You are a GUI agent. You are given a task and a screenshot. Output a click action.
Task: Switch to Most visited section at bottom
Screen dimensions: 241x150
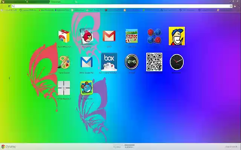(117, 147)
